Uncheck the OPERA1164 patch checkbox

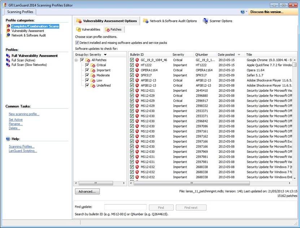[x=132, y=70]
